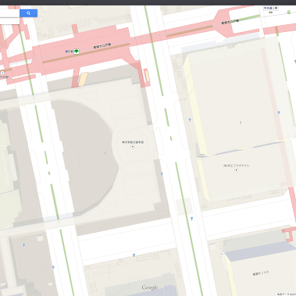Click the map data copyright text
The height and width of the screenshot is (296, 296).
click(x=287, y=294)
